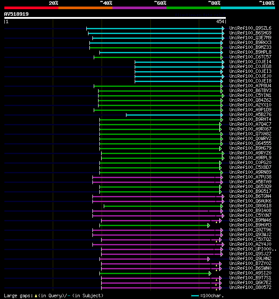Image resolution: width=279 pixels, height=299 pixels.
Task: Select the UniRef100_A9RN89 label
Action: point(250,172)
